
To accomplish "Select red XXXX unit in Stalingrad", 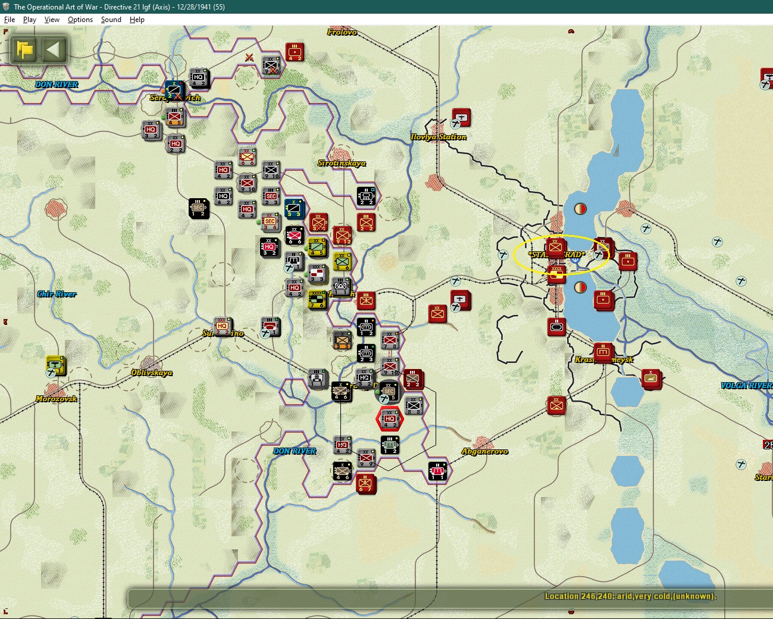I will click(x=556, y=275).
